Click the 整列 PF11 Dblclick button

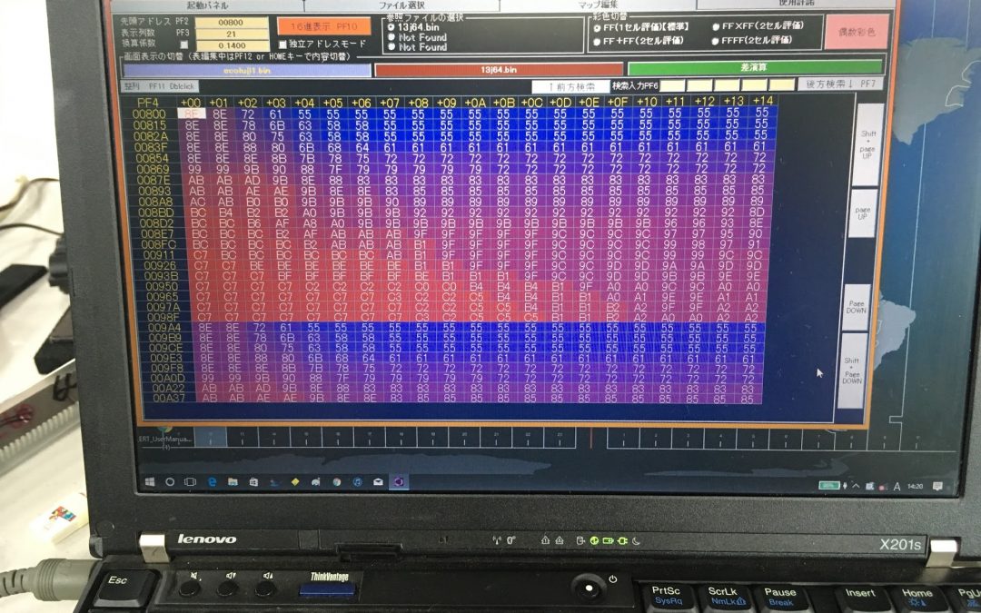coord(160,86)
